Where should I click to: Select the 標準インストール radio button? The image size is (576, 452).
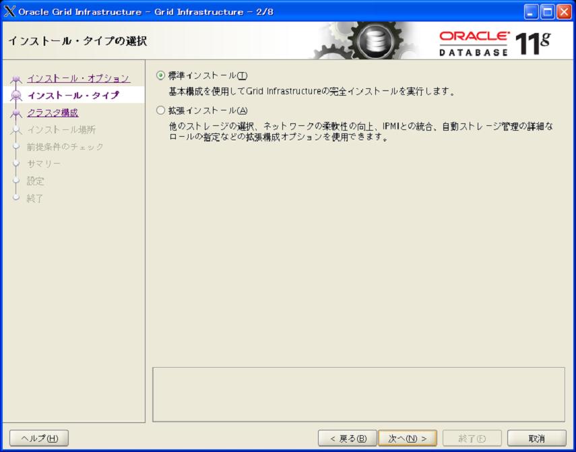(x=160, y=75)
